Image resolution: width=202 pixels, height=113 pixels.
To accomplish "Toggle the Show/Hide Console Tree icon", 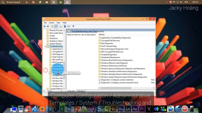I will [x=56, y=26].
